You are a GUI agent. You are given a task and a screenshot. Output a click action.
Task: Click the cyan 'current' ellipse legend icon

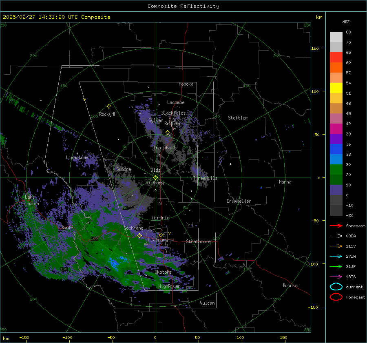[336, 287]
